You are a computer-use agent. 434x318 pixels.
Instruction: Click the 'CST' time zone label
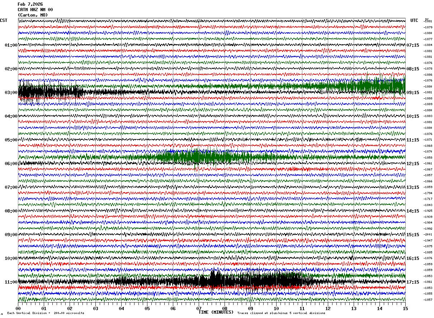click(x=4, y=20)
